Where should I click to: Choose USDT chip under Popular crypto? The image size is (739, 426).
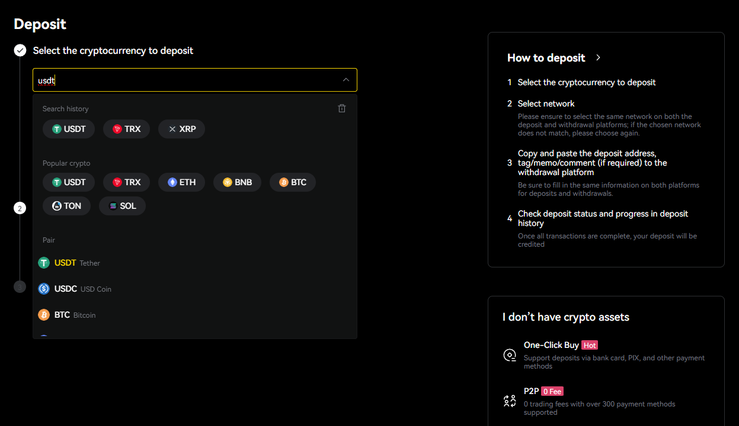[69, 182]
